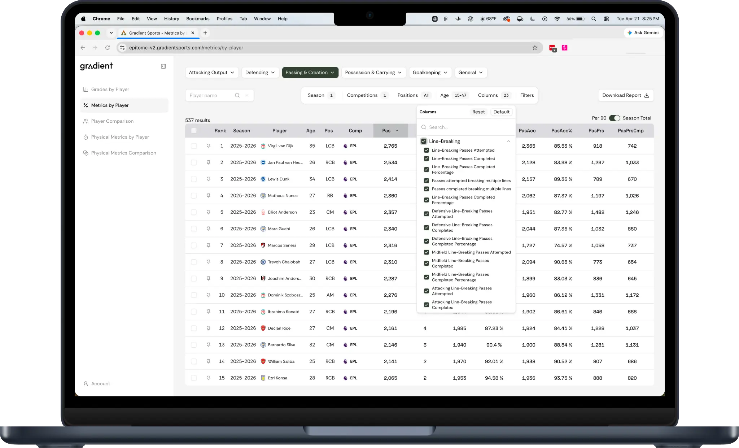Uncheck Passes completed breaking multiple lines
The height and width of the screenshot is (448, 739).
(427, 189)
